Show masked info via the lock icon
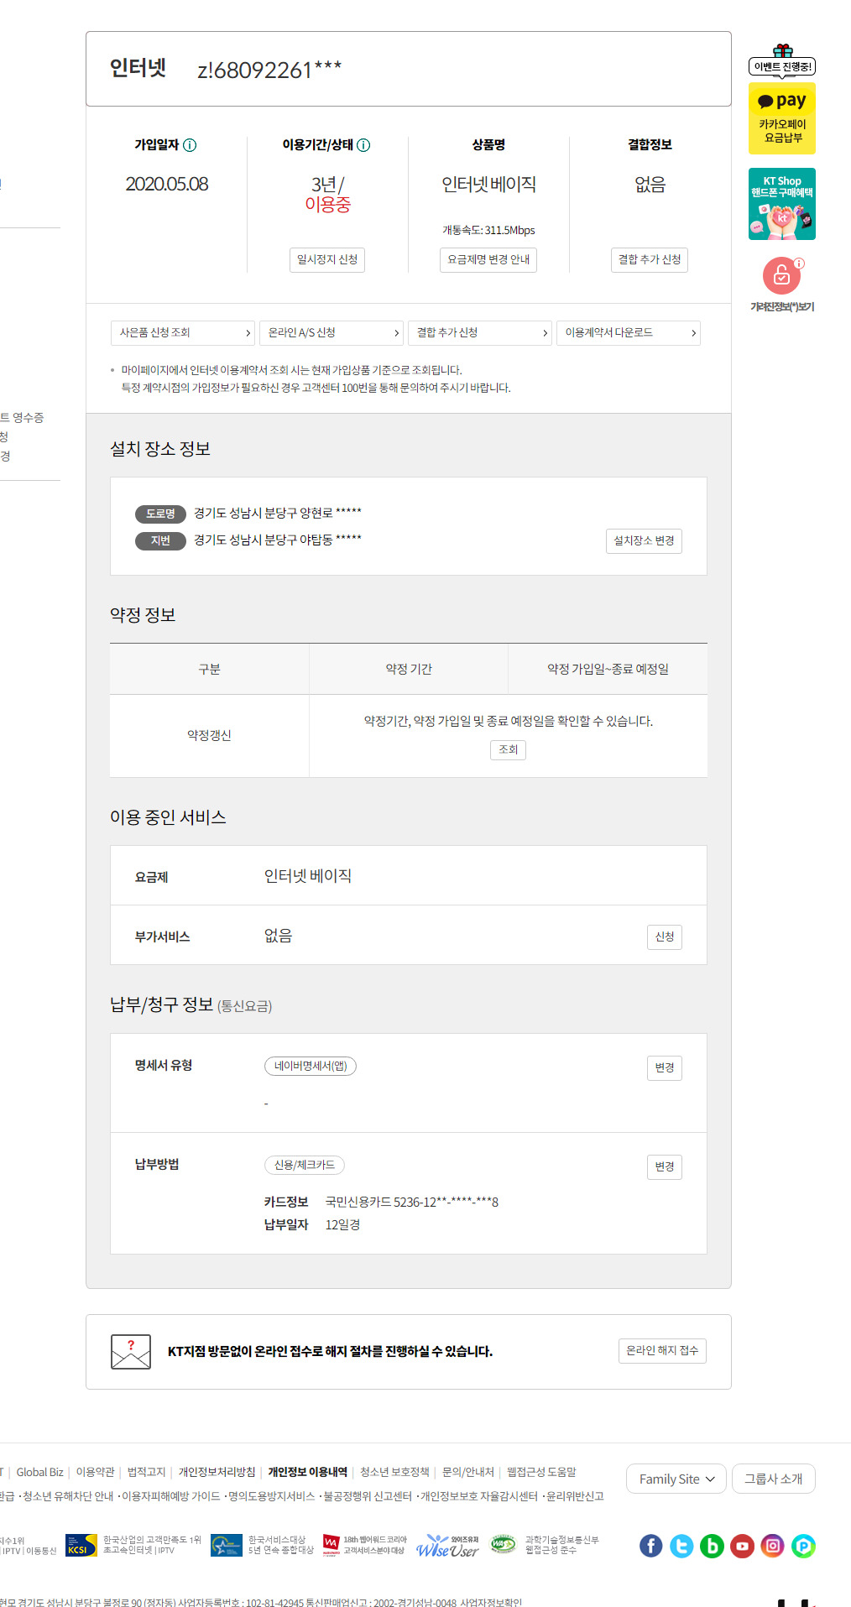 [x=781, y=275]
